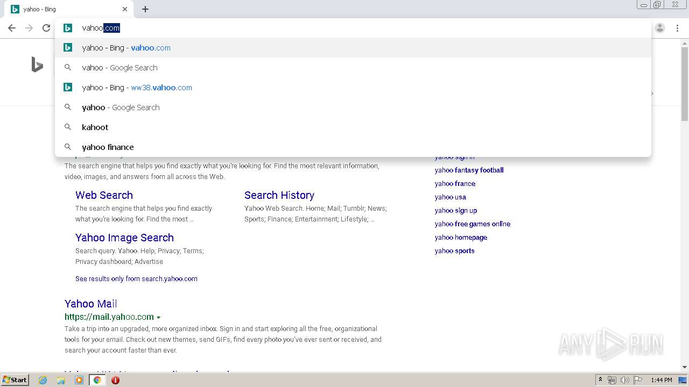Click Bing logo on the page
The width and height of the screenshot is (689, 387).
coord(37,65)
